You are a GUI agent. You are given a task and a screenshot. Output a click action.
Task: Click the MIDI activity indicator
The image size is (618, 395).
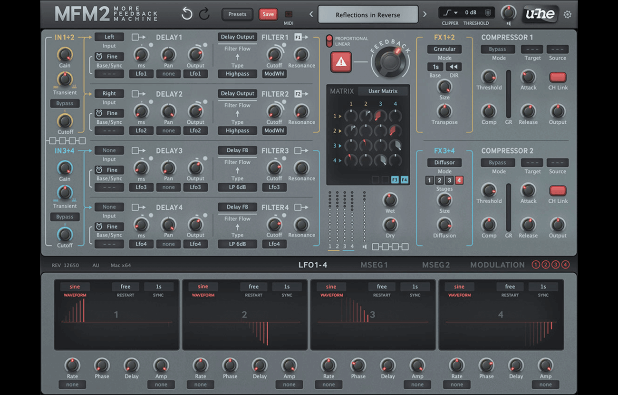[289, 14]
